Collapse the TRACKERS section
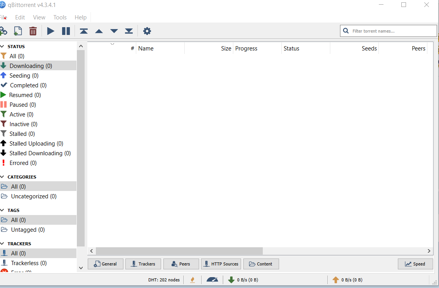The width and height of the screenshot is (439, 288). 2,243
